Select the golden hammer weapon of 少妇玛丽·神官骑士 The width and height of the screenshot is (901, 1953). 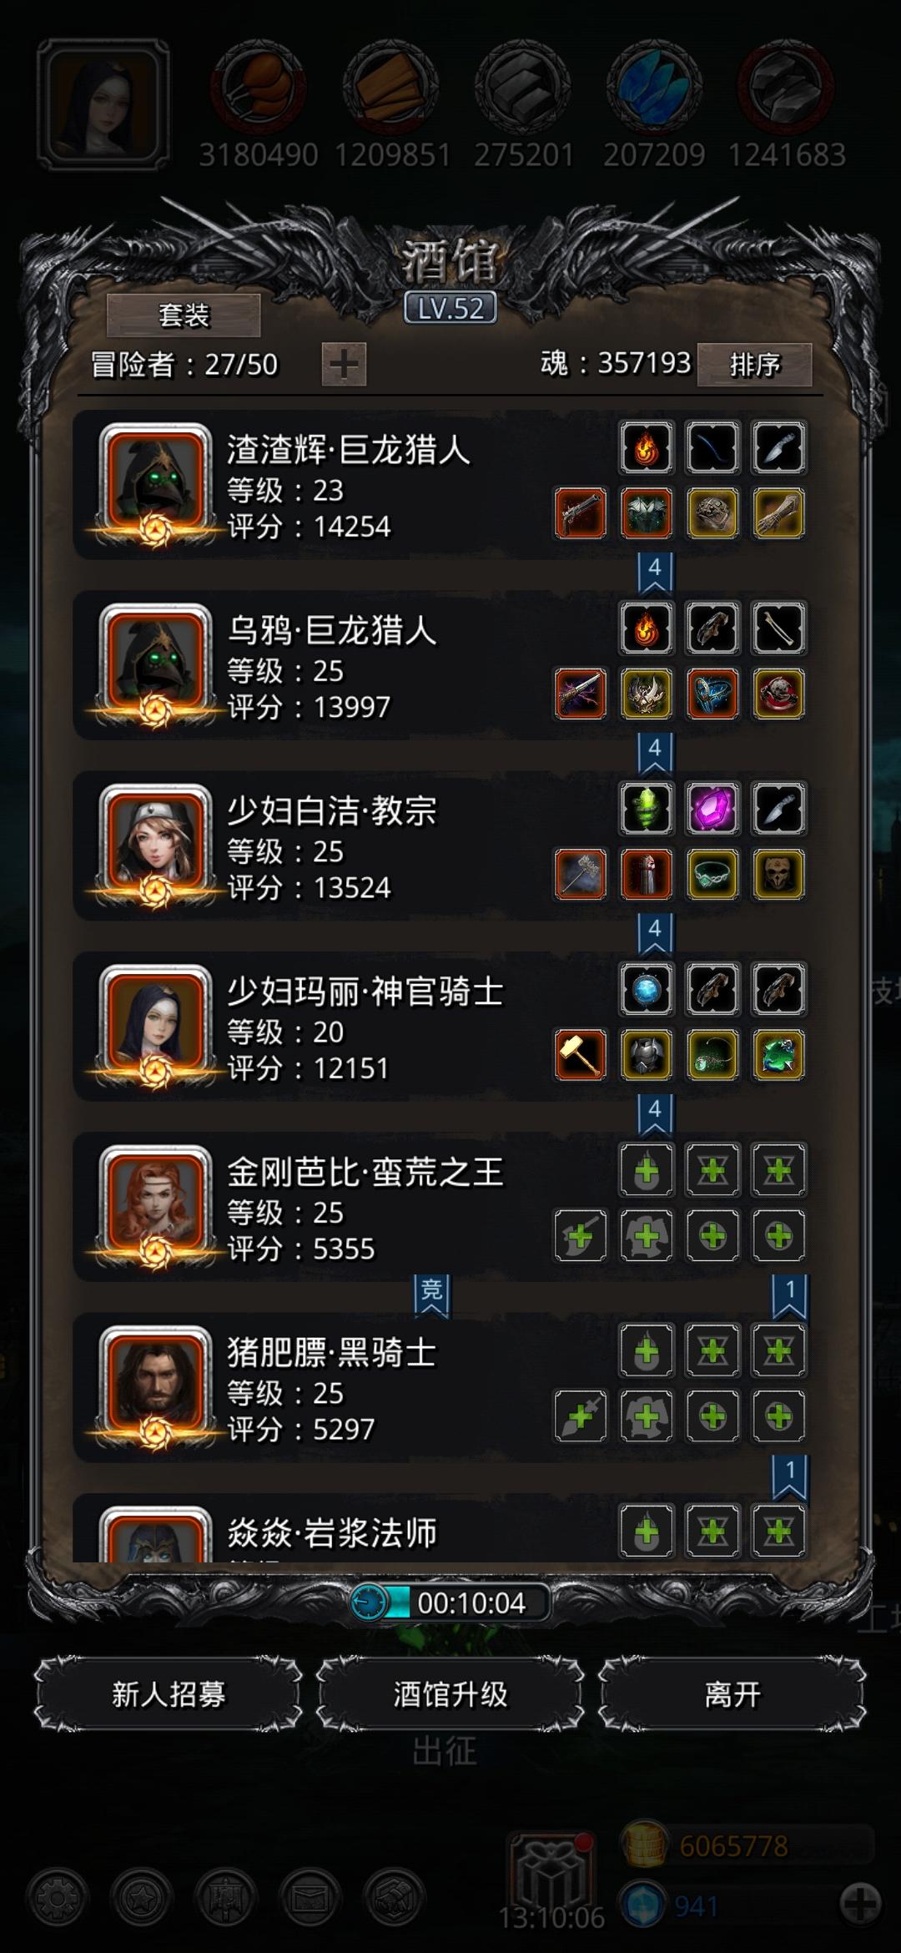tap(581, 1055)
